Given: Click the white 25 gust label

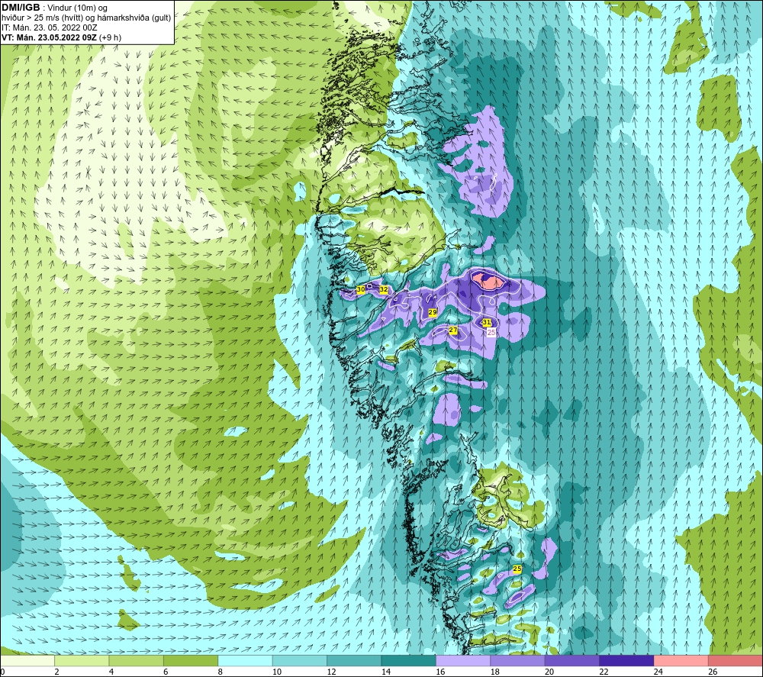Looking at the screenshot, I should pyautogui.click(x=491, y=333).
